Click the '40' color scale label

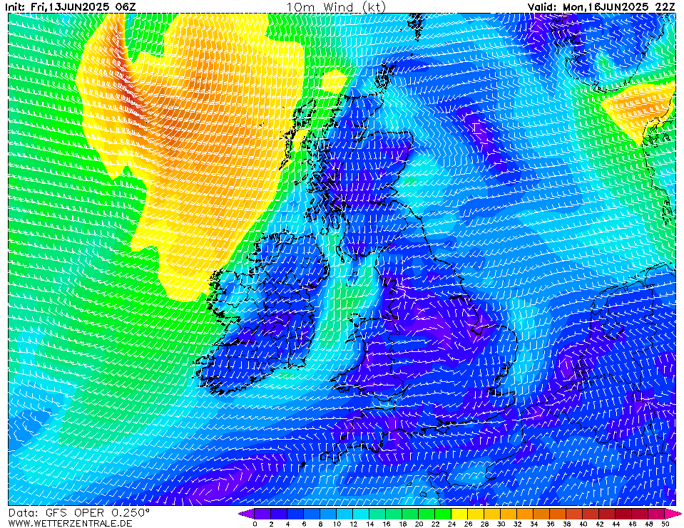click(583, 524)
